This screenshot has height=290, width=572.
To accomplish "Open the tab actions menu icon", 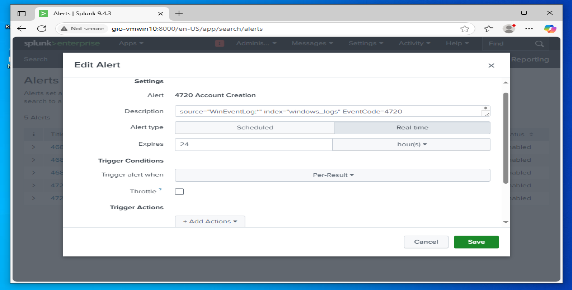I will point(22,13).
